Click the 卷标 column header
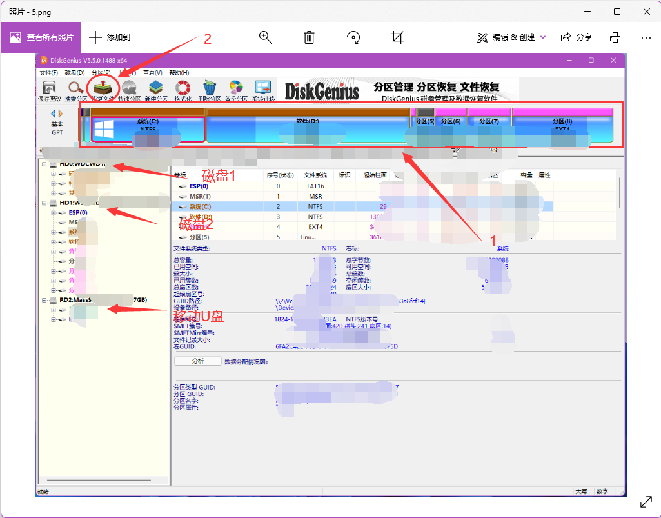Viewport: 661px width, 518px height. click(181, 175)
